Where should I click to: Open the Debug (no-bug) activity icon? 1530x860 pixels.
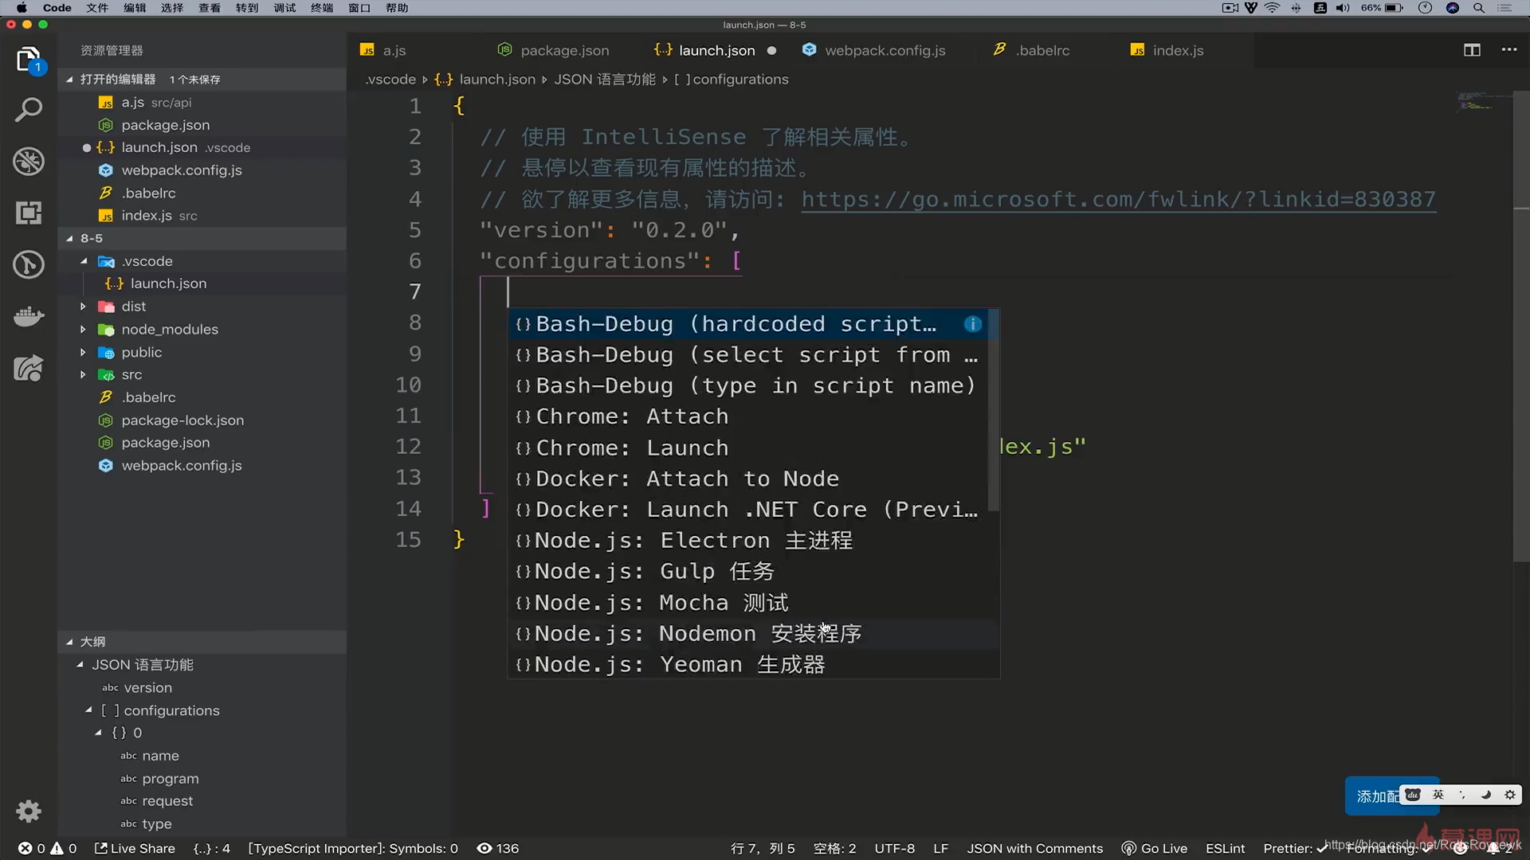tap(29, 162)
